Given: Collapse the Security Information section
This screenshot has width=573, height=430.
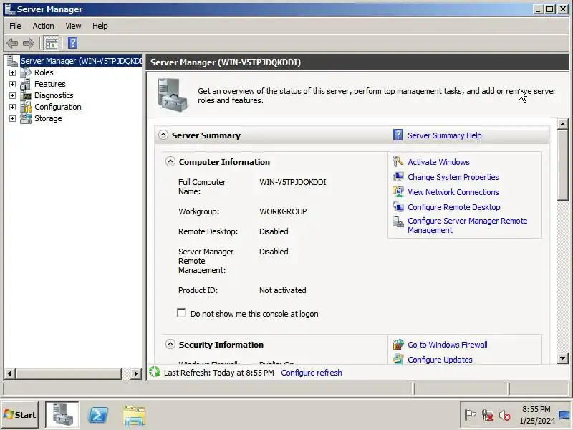Looking at the screenshot, I should click(x=170, y=344).
